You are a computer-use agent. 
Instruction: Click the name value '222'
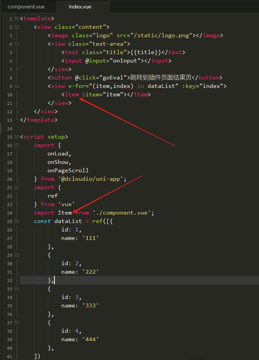(90, 272)
